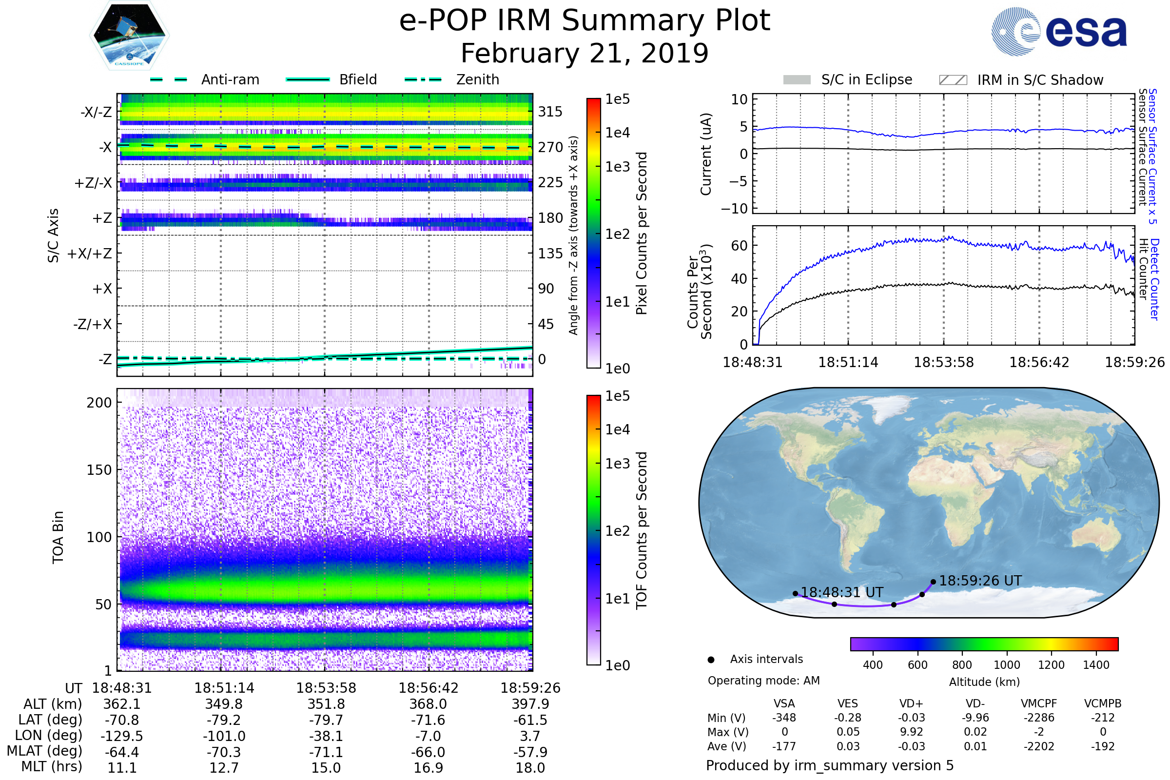The height and width of the screenshot is (780, 1170).
Task: Click the TOF Counts per Second colorbar
Action: [593, 530]
